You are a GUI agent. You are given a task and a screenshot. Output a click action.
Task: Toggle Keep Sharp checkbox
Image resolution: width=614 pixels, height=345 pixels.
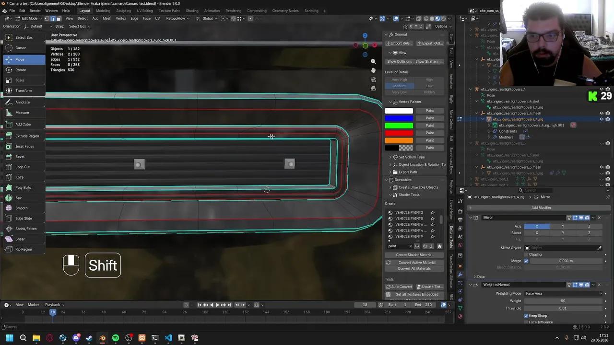[526, 316]
